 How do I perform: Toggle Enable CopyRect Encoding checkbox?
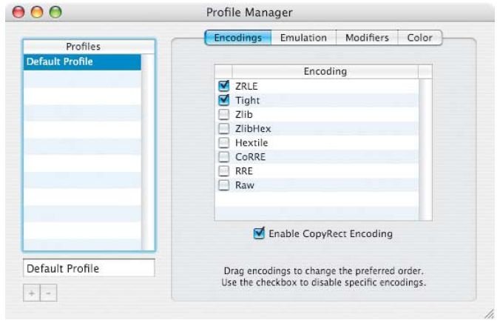click(x=259, y=233)
